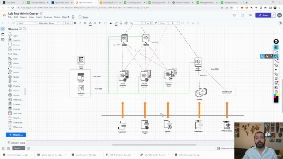Screen dimensions: 283x159
Task: Copy share link icon beside Share
Action: pos(273,15)
